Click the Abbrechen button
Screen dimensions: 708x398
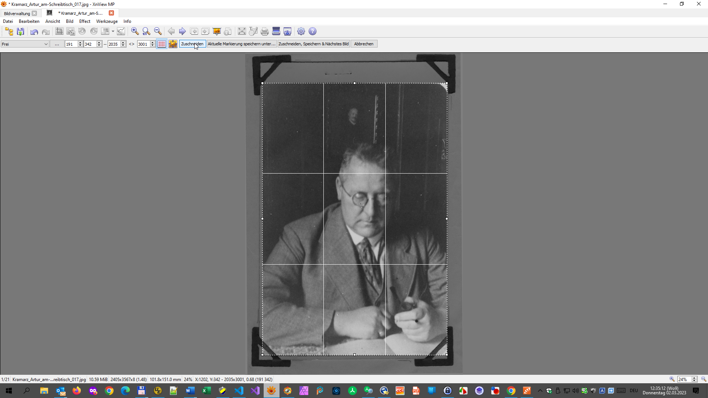364,44
